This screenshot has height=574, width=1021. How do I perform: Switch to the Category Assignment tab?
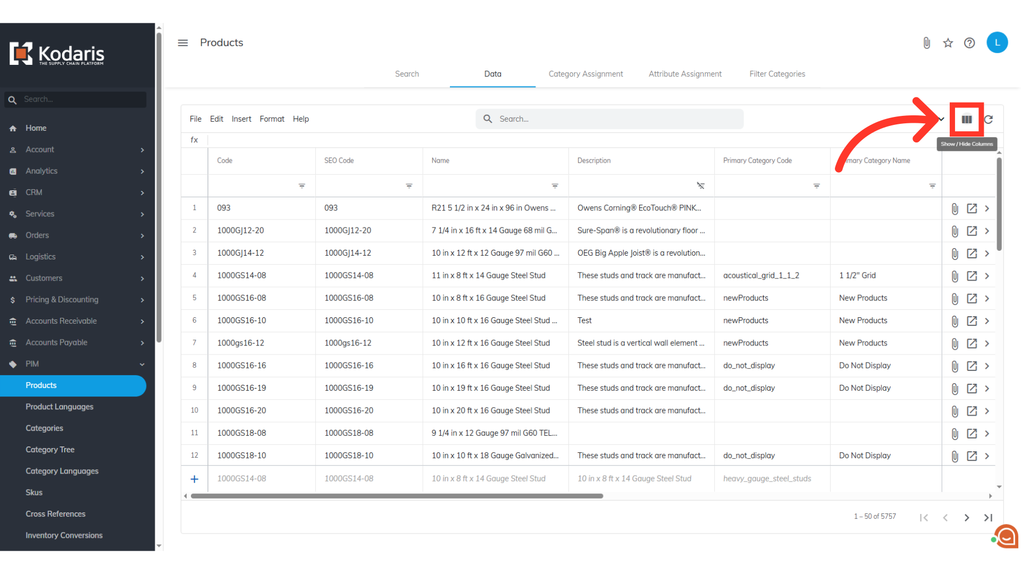point(585,74)
